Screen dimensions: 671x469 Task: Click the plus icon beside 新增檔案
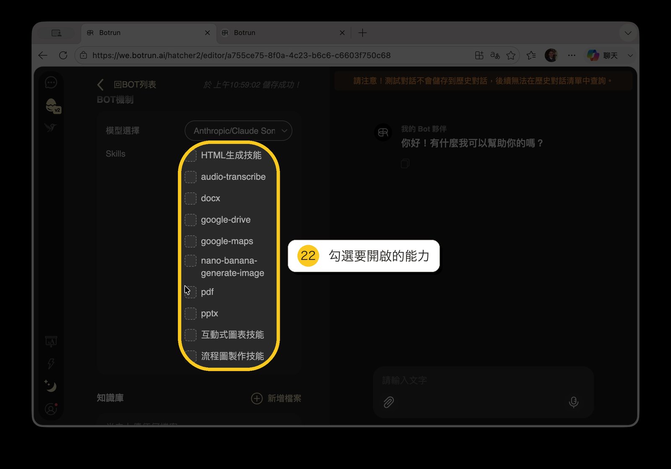[x=257, y=398]
